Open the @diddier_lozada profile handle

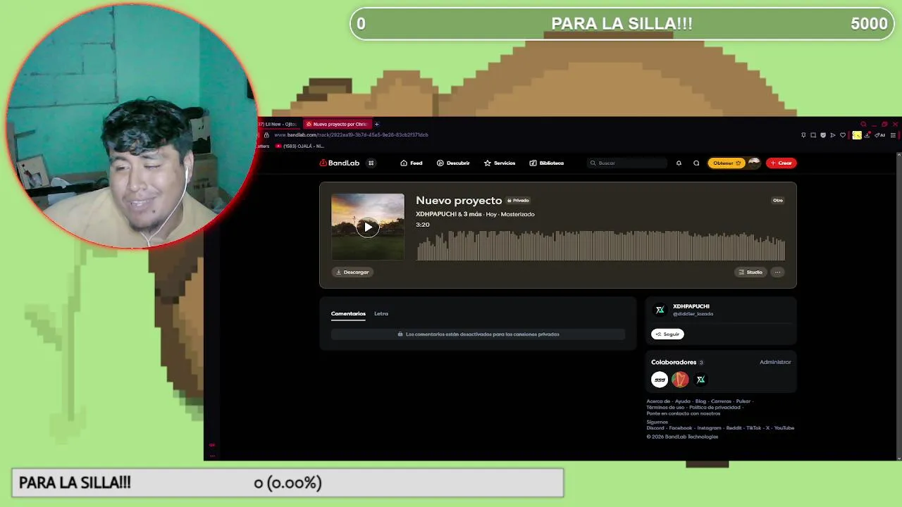pos(693,314)
